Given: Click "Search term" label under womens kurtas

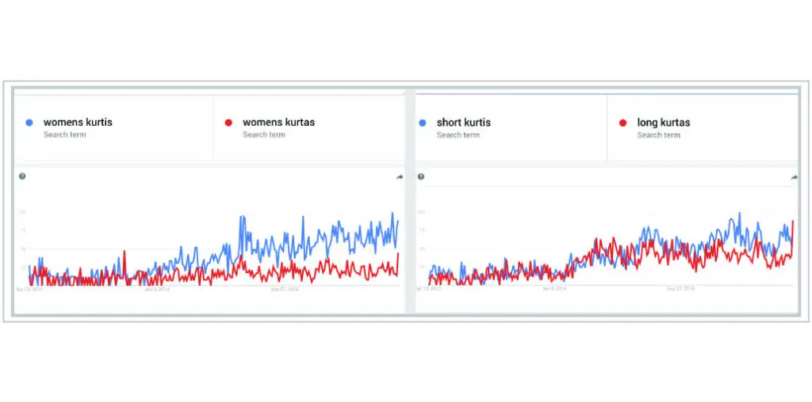Looking at the screenshot, I should point(264,135).
